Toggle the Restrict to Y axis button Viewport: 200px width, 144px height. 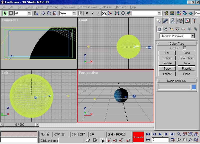pos(93,13)
